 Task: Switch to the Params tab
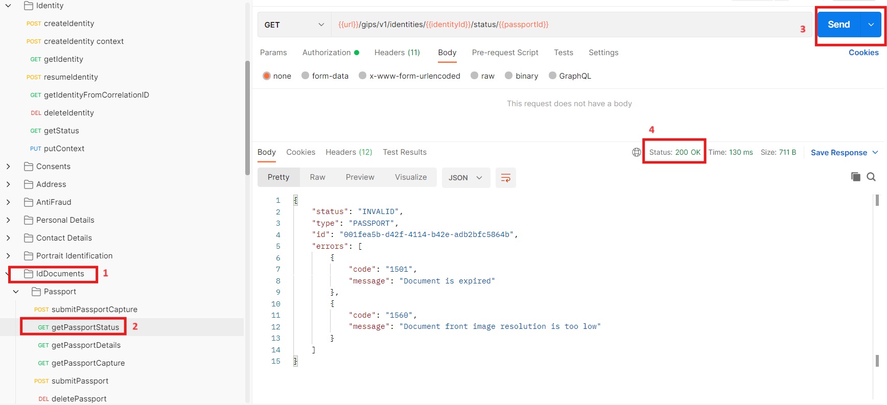coord(273,53)
